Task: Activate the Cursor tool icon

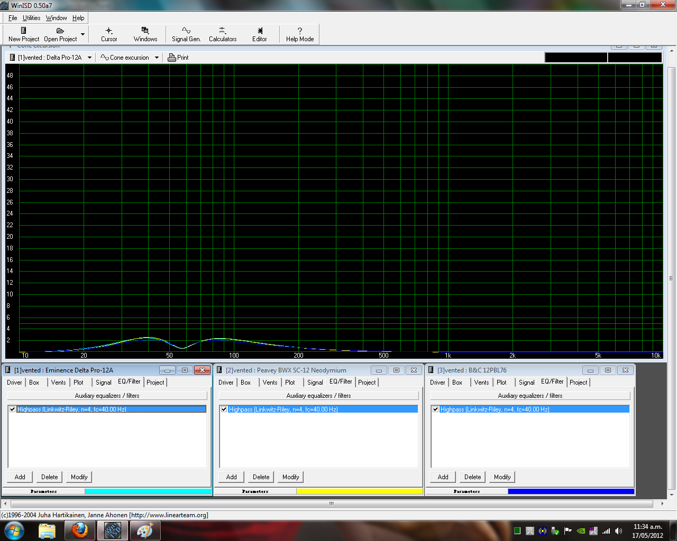Action: 109,31
